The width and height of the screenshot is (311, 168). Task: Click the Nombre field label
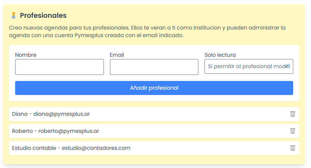point(26,55)
